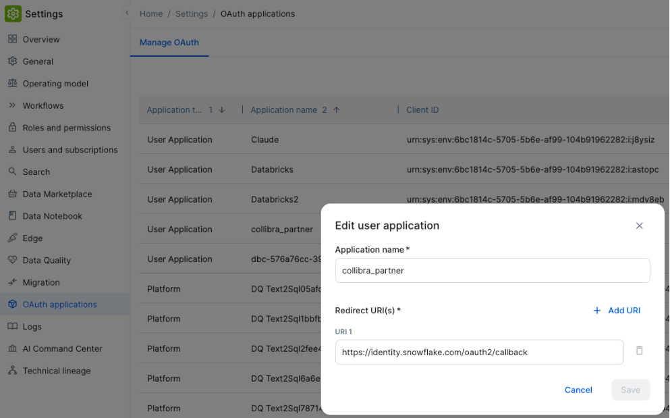Open AI Command Center
The image size is (670, 418).
[62, 348]
